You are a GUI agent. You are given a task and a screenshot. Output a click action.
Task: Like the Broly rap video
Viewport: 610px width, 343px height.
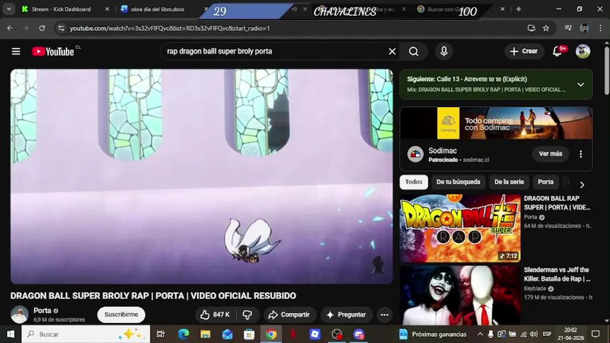pos(215,314)
